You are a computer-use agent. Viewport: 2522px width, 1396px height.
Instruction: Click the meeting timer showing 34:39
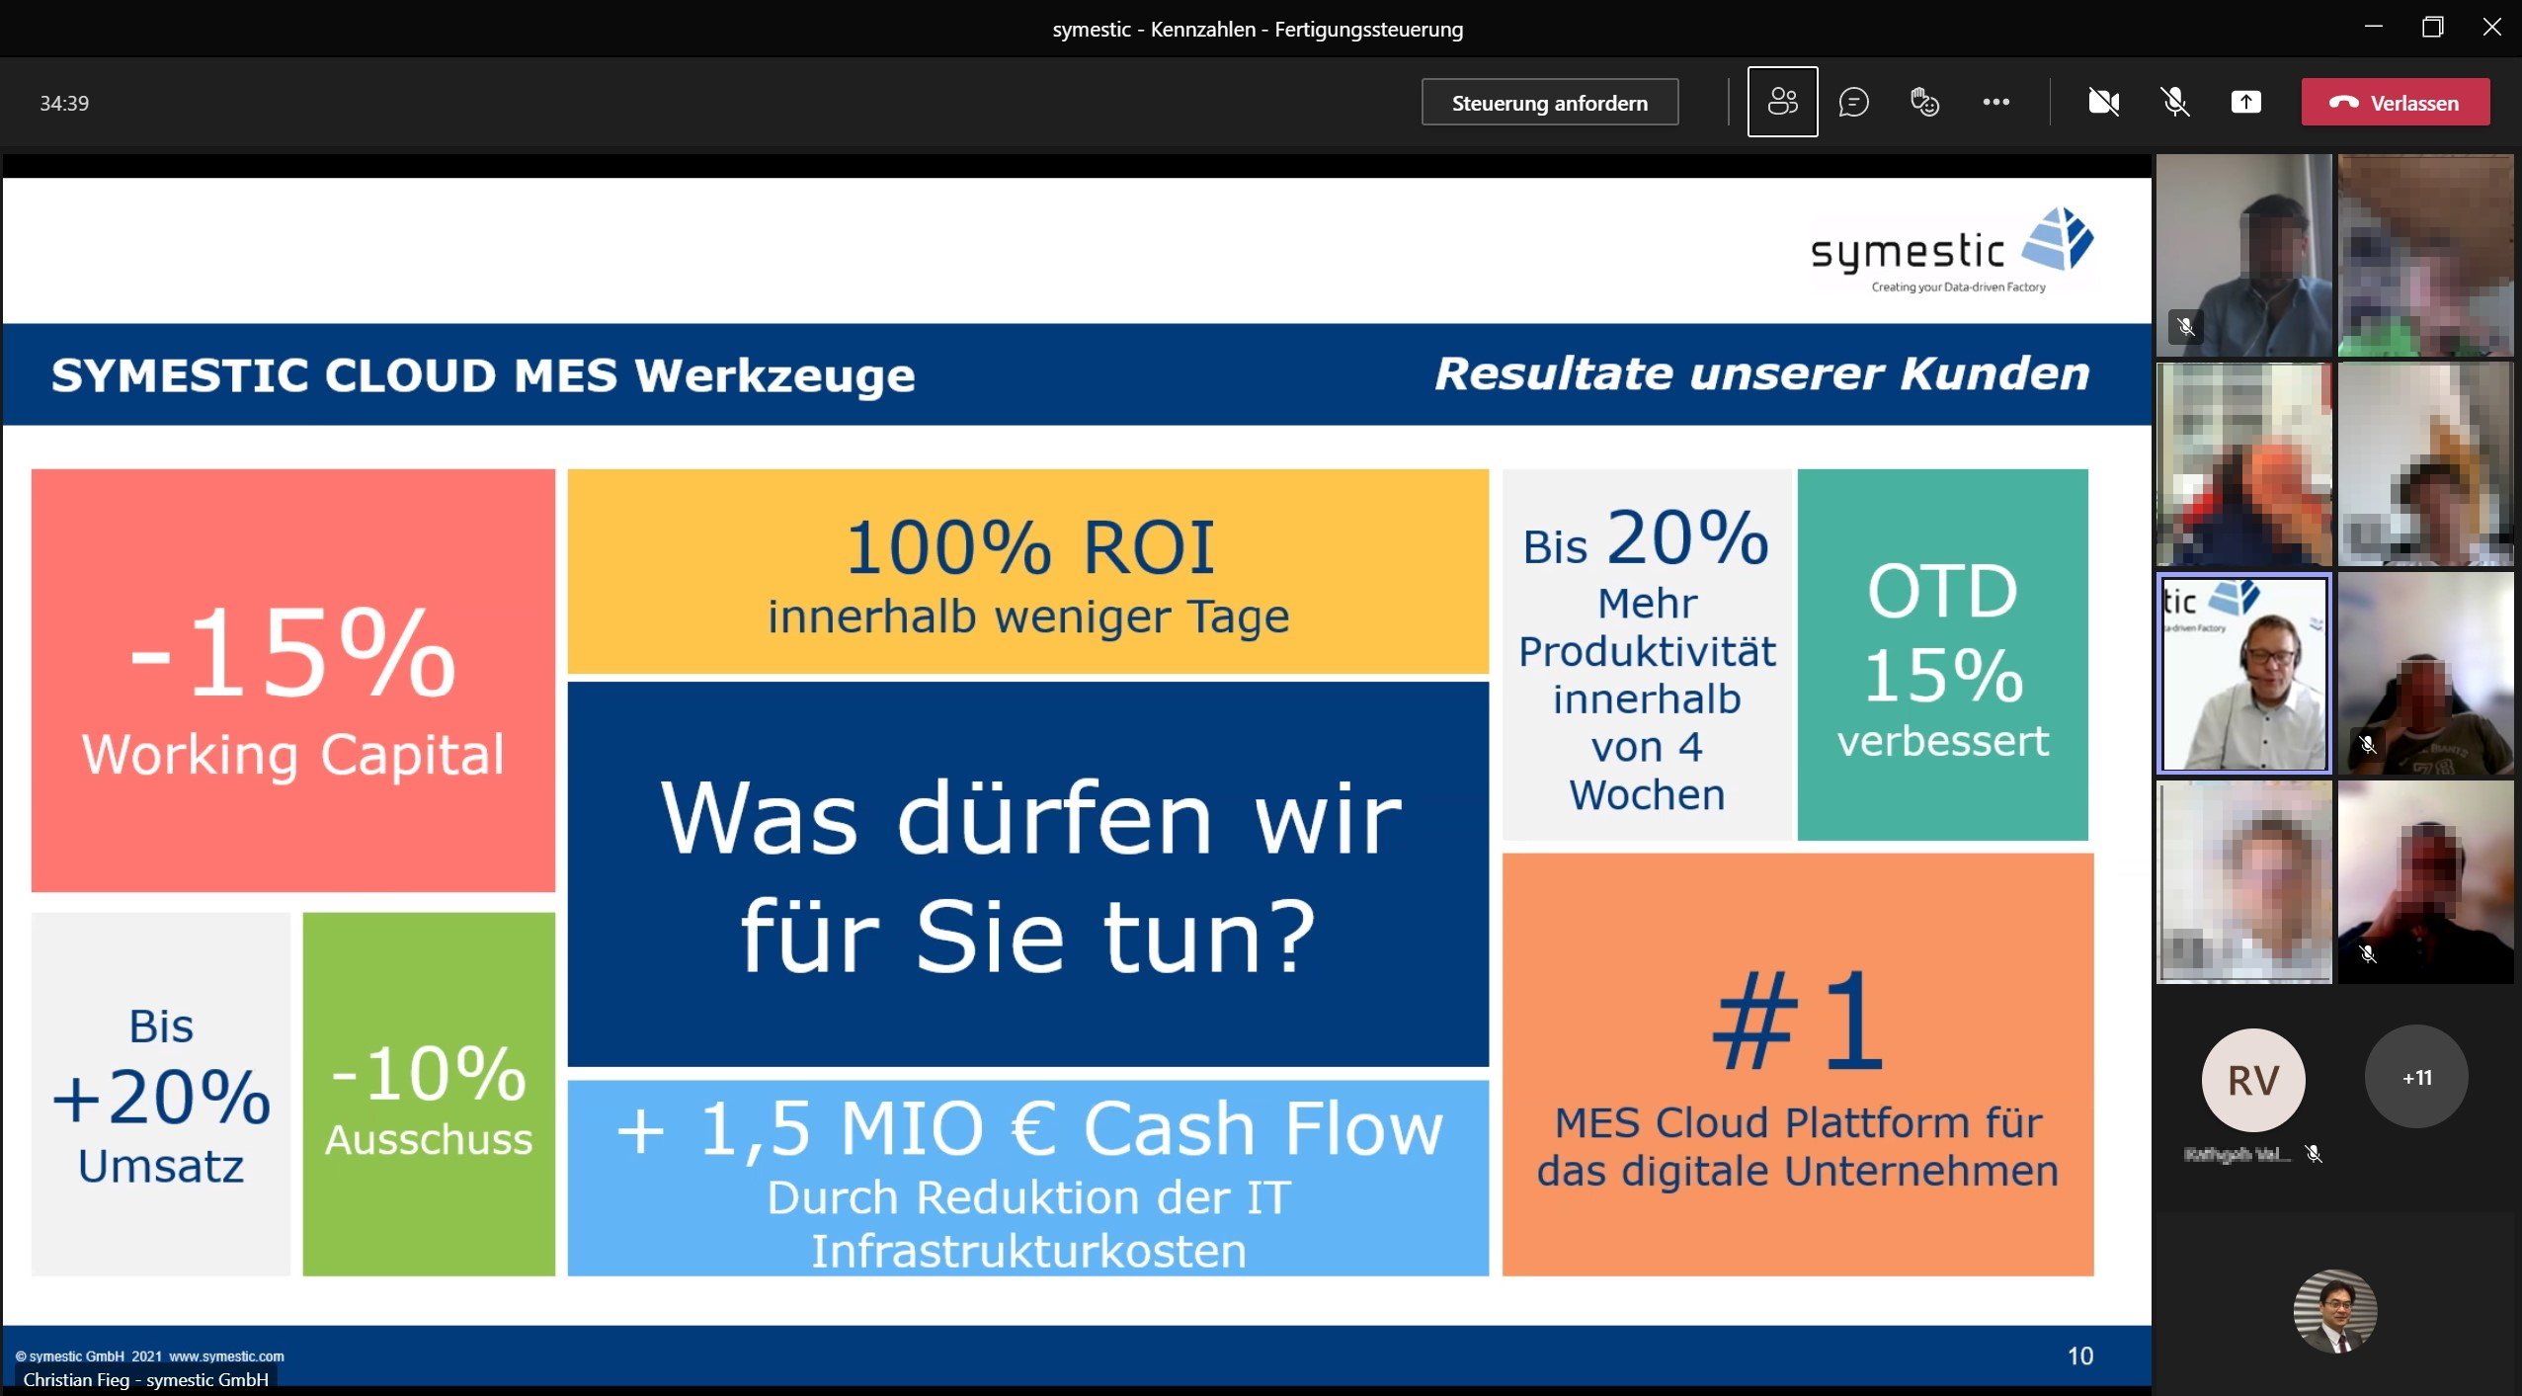(63, 102)
